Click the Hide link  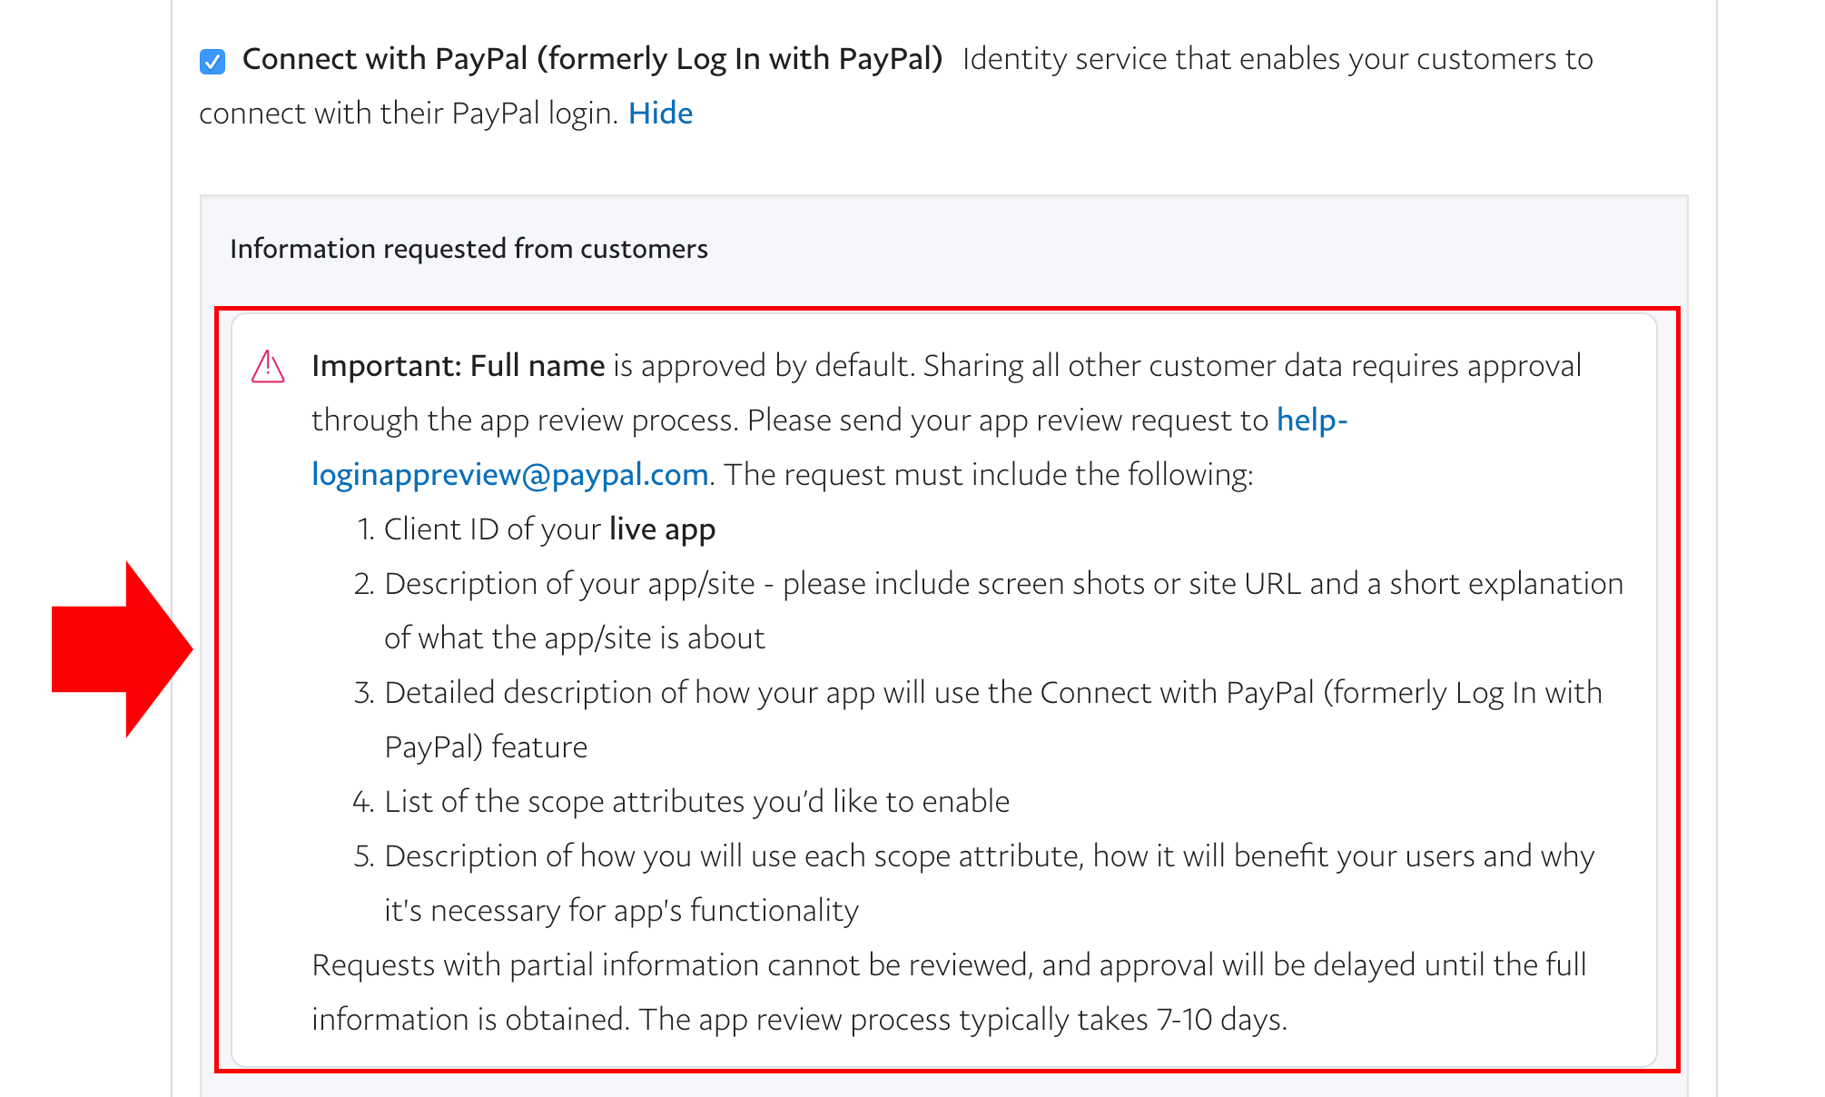click(x=660, y=114)
